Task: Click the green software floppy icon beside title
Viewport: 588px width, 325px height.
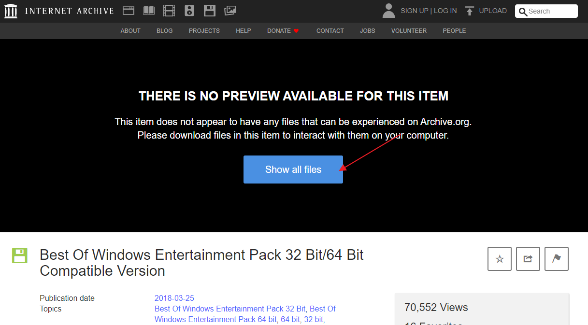Action: coord(20,255)
